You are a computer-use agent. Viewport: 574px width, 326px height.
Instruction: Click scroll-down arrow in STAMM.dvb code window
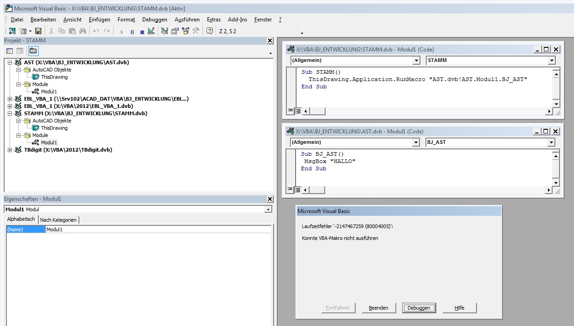click(x=556, y=104)
